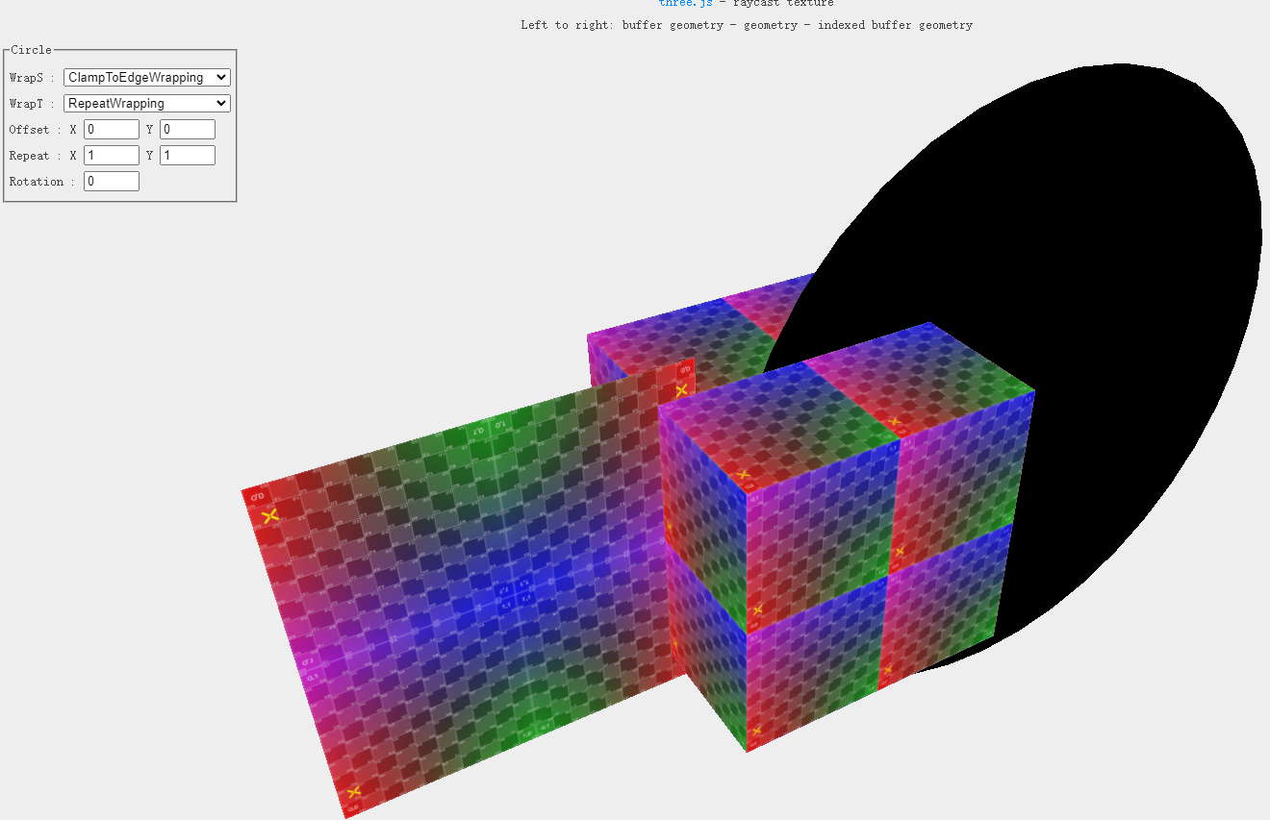Click the "WrapT :" label
The width and height of the screenshot is (1270, 820).
[x=33, y=104]
